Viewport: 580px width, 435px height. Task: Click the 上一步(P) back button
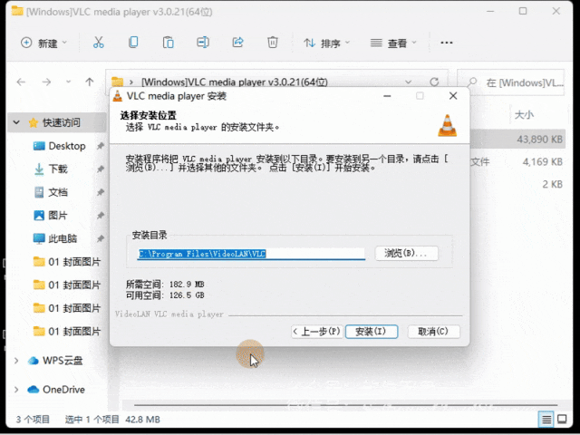click(317, 332)
